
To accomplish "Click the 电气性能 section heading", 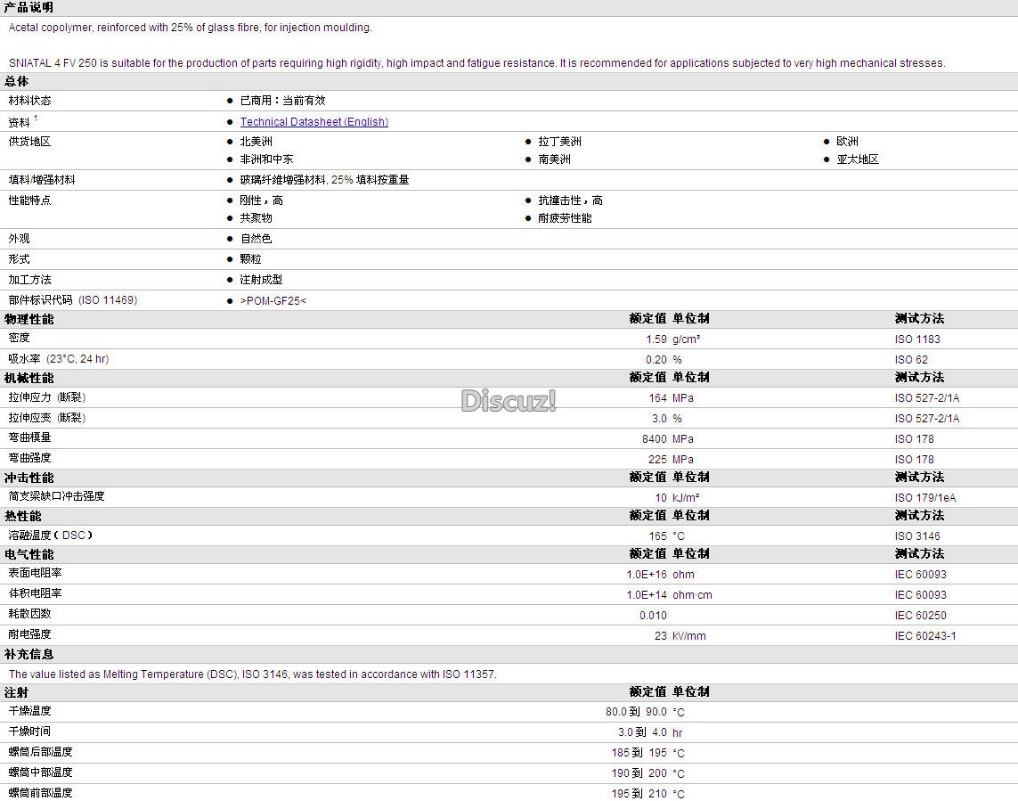I will (x=29, y=555).
